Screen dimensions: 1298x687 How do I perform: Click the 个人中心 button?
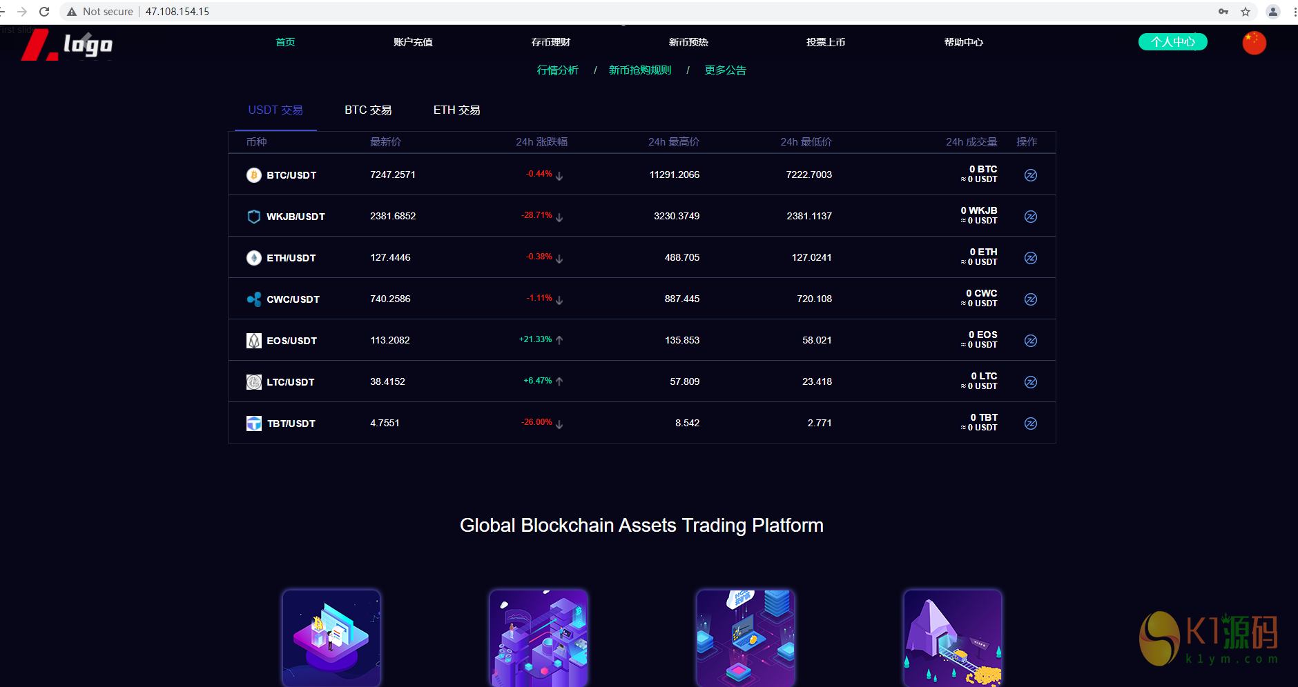(x=1173, y=42)
